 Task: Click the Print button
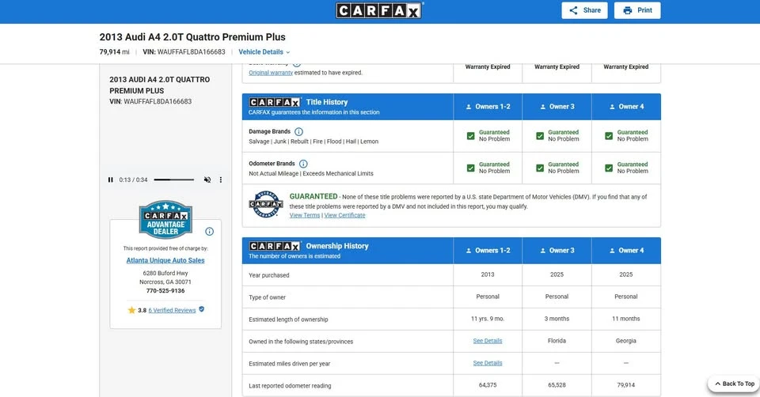[636, 10]
